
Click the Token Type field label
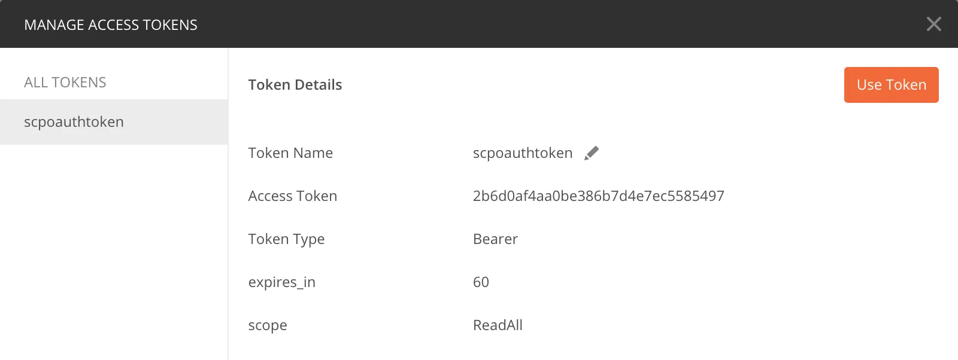coord(286,239)
